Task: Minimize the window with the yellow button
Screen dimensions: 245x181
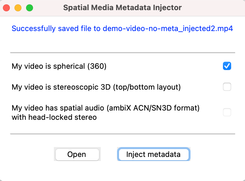Action: [x=18, y=8]
